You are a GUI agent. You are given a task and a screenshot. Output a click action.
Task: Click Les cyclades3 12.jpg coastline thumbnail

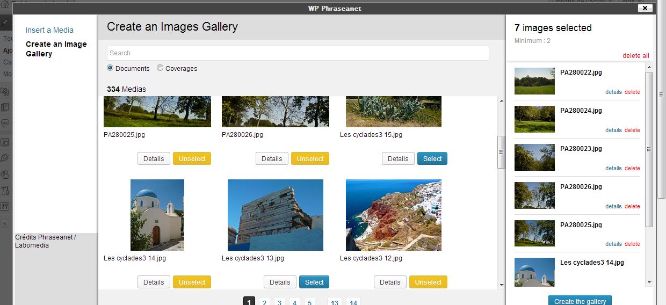393,215
